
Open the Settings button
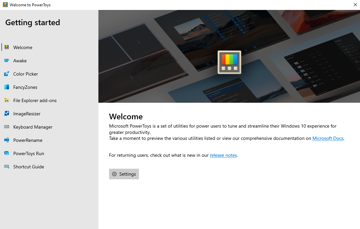tap(124, 174)
